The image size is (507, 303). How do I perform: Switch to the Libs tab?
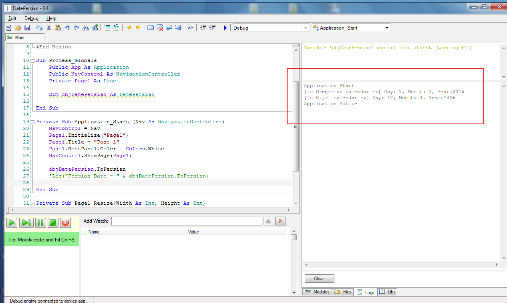tap(388, 292)
